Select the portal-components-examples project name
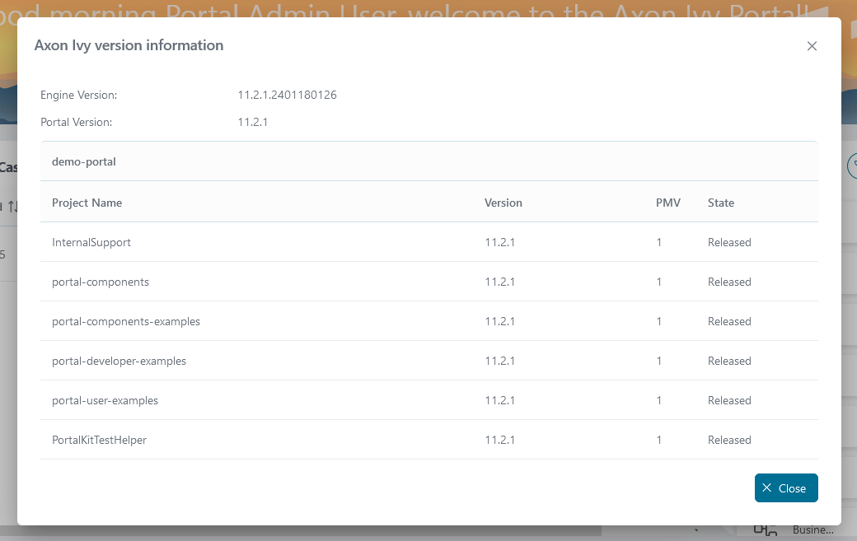Image resolution: width=857 pixels, height=541 pixels. (x=126, y=321)
